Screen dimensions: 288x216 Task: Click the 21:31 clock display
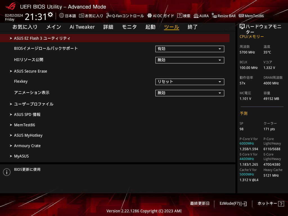click(x=36, y=17)
